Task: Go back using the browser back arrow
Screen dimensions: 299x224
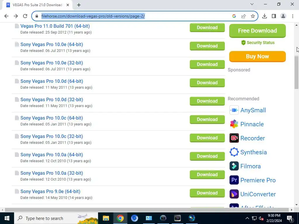Action: tap(6, 16)
